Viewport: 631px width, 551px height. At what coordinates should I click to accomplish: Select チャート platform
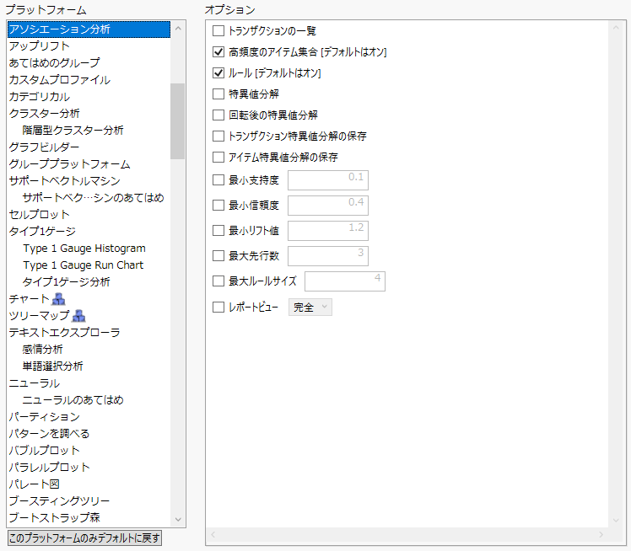point(89,299)
